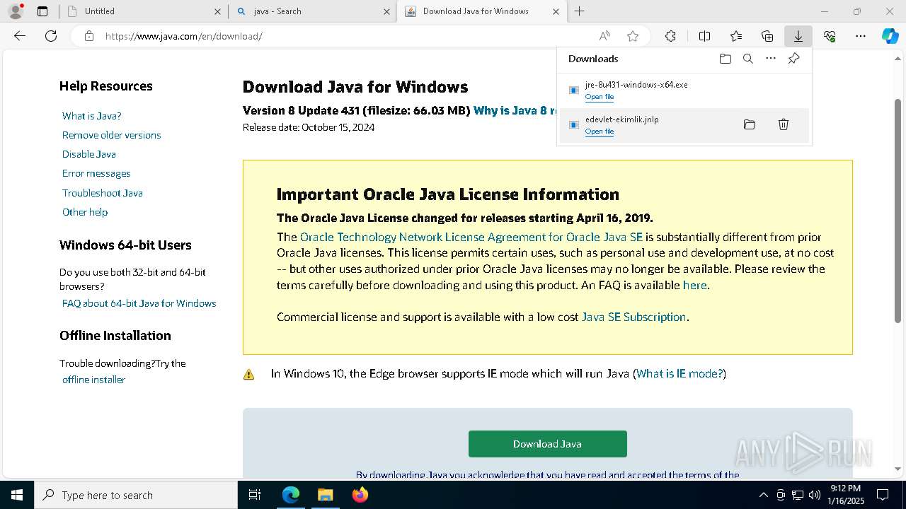Viewport: 906px width, 509px height.
Task: Show edevlet-ekimlik.jnlp in folder
Action: click(749, 124)
